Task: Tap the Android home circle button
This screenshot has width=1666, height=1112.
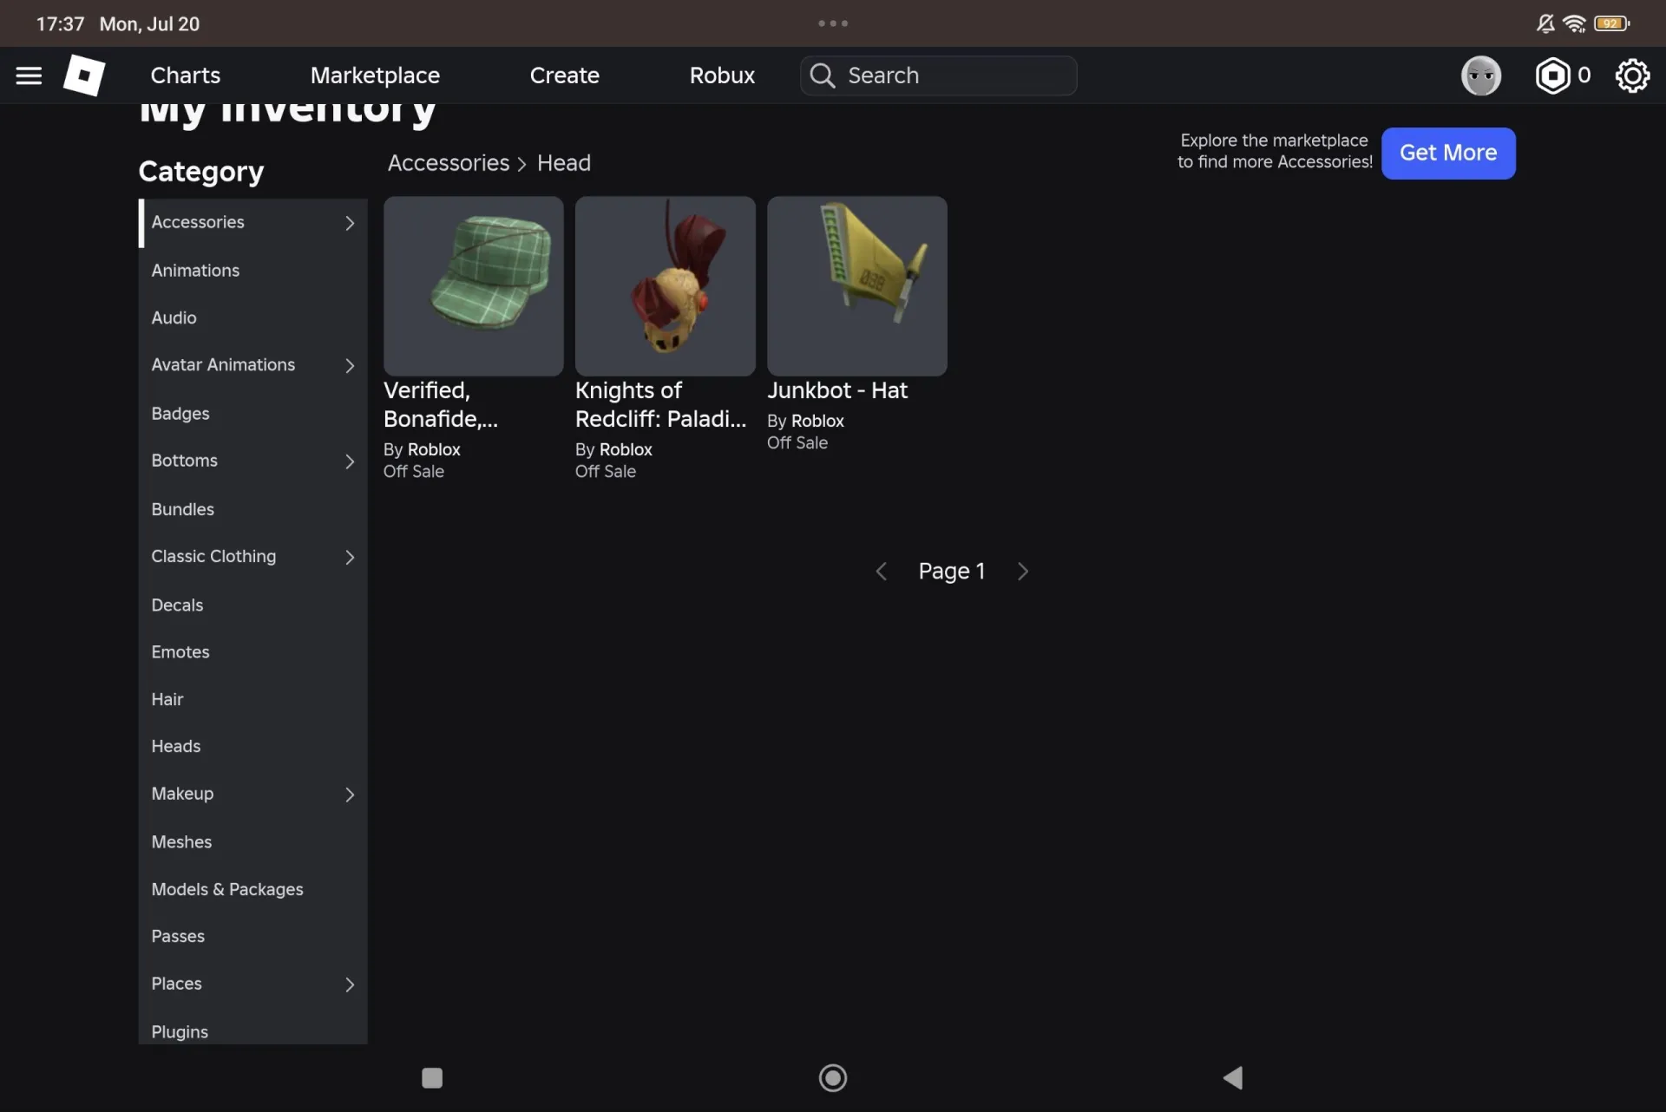Action: click(832, 1077)
